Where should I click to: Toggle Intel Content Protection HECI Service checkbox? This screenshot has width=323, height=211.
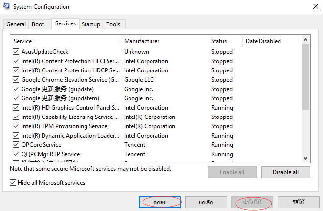click(16, 61)
